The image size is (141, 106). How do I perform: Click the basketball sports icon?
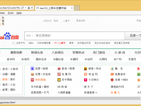[112, 80]
